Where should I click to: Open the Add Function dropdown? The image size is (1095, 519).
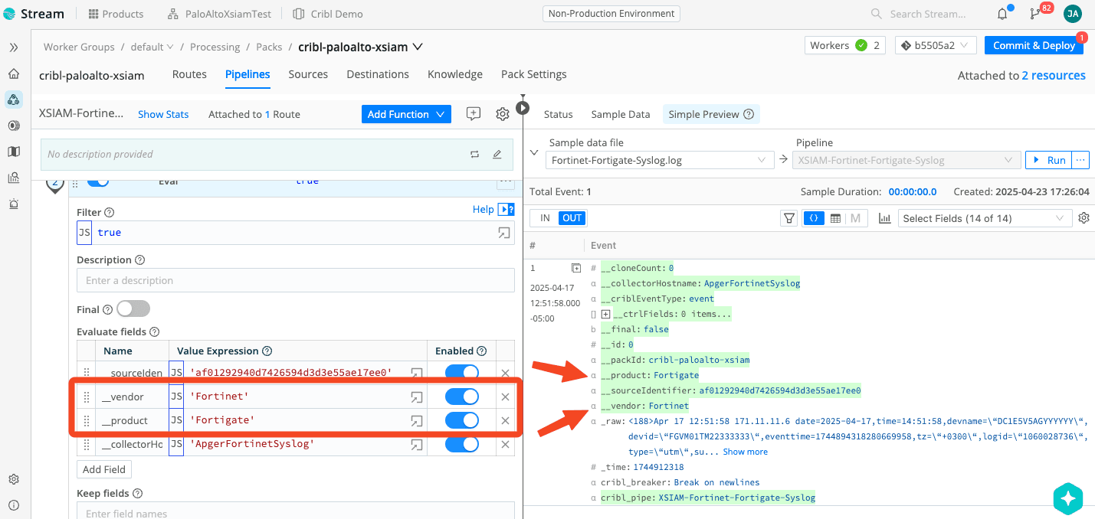(x=405, y=114)
